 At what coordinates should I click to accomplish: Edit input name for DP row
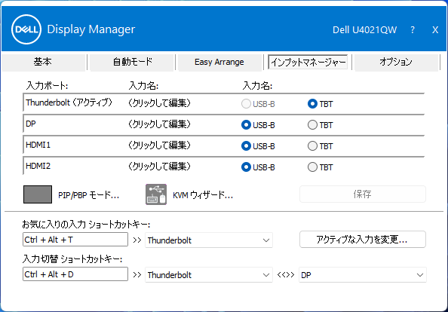(159, 124)
